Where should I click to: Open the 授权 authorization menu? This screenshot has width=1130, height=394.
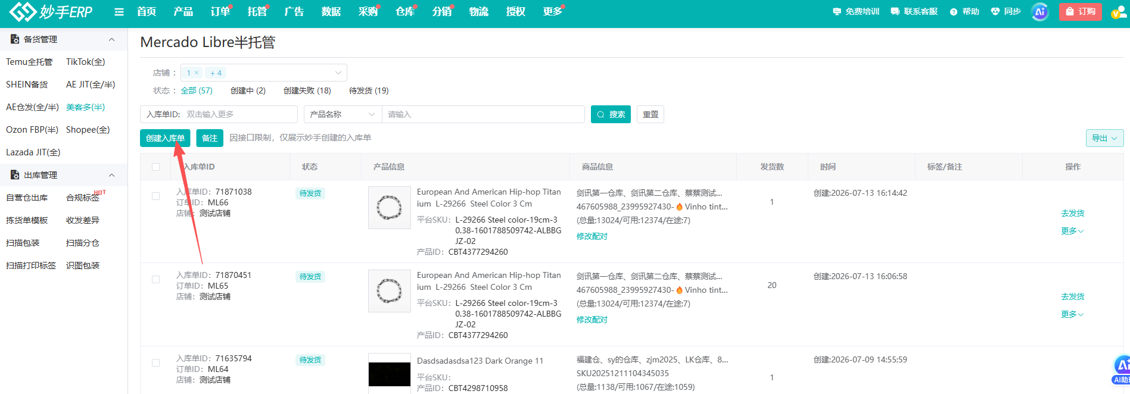(x=516, y=12)
